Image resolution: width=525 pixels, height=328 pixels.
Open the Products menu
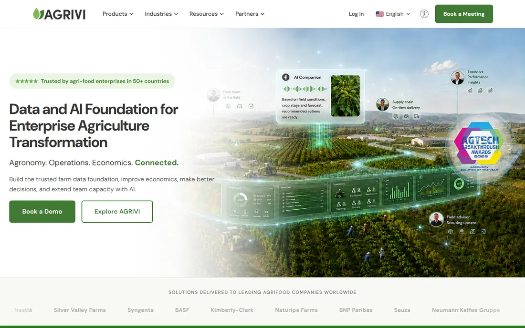pyautogui.click(x=118, y=14)
